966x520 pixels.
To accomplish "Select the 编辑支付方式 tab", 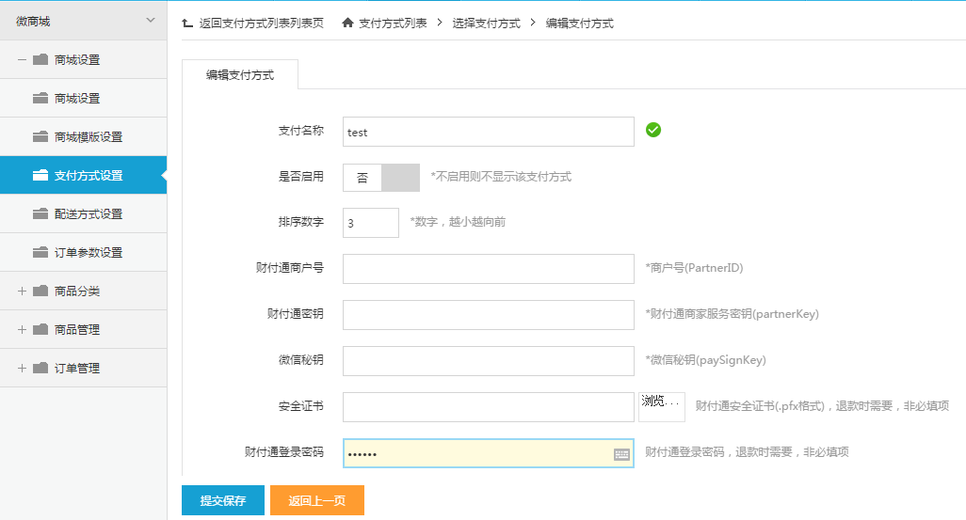I will 240,75.
